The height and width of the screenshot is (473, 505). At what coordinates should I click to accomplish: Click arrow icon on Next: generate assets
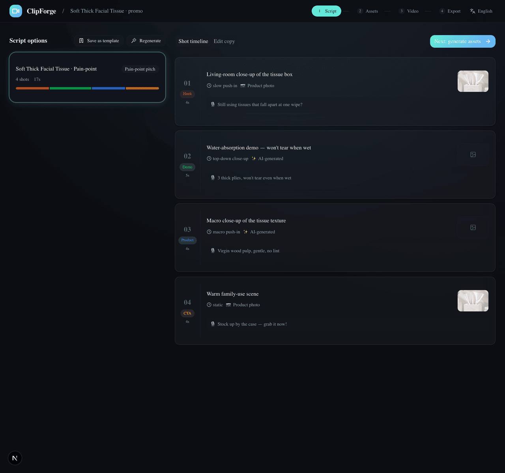[x=488, y=41]
